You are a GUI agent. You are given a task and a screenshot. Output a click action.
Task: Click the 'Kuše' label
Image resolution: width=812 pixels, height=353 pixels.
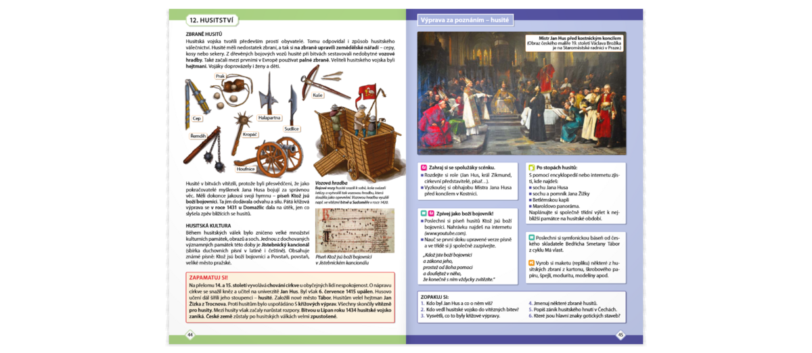click(x=317, y=95)
